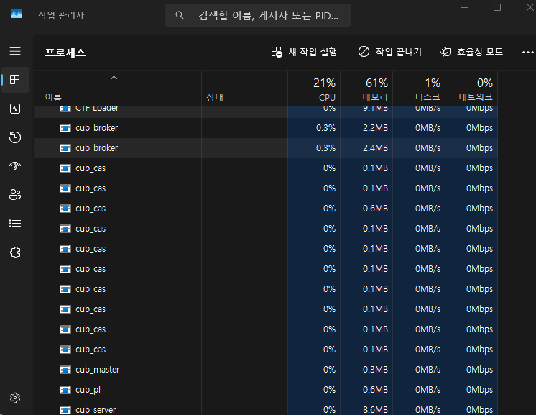Select the cub_broker row with 2.2MB memory
536x415 pixels.
point(266,128)
